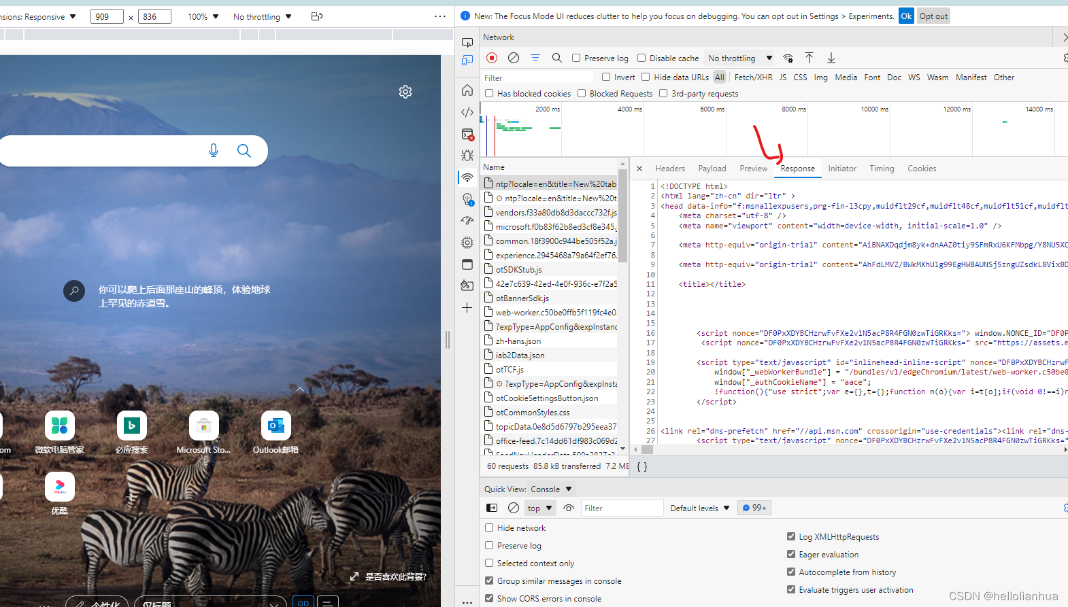Viewport: 1068px width, 607px height.
Task: Open the Performance gauge tool
Action: point(467,221)
